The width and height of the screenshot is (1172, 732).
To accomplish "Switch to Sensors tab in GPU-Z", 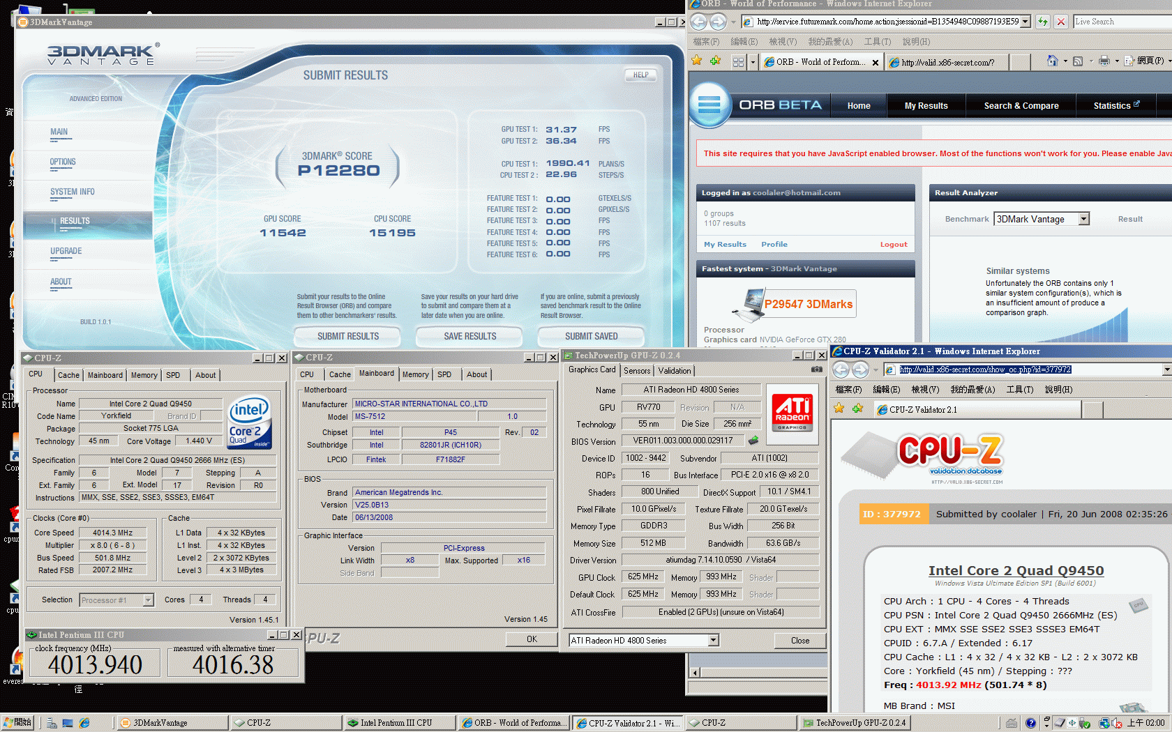I will pyautogui.click(x=637, y=371).
